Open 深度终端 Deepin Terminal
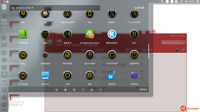The image size is (200, 112). (x=134, y=75)
